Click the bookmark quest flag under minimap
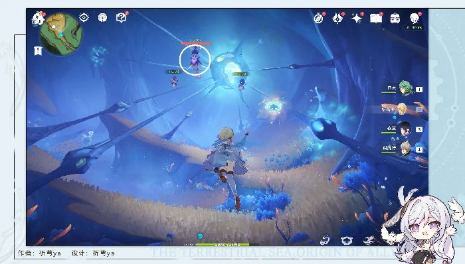This screenshot has height=264, width=465. click(38, 51)
